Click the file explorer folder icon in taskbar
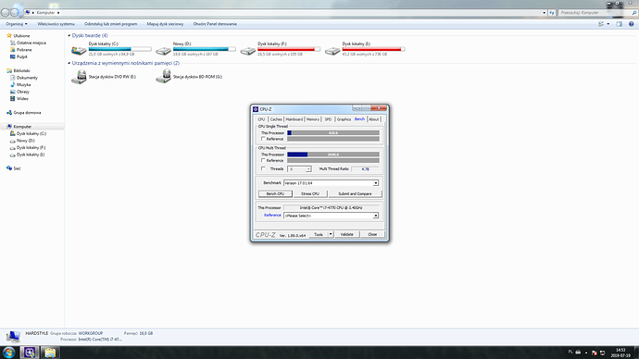 click(x=50, y=353)
